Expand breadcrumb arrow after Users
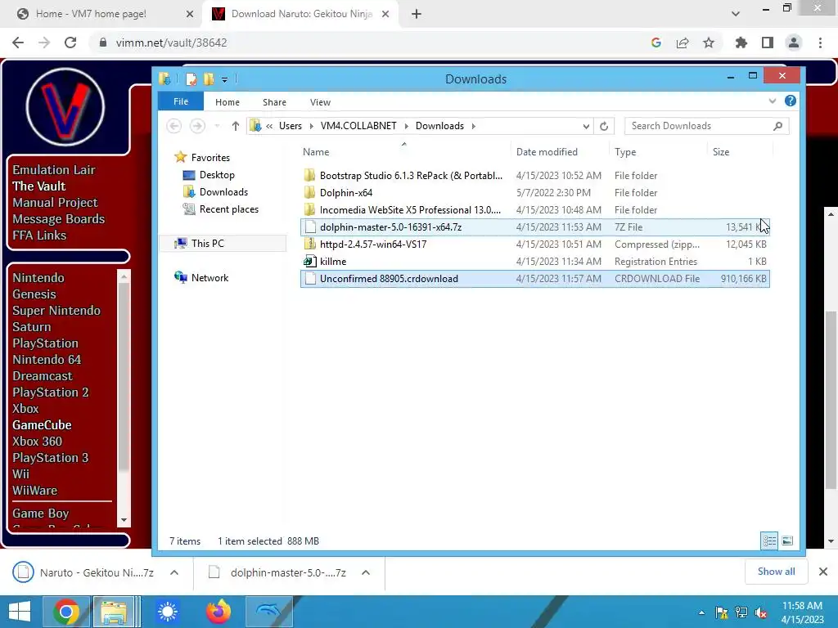 (311, 126)
